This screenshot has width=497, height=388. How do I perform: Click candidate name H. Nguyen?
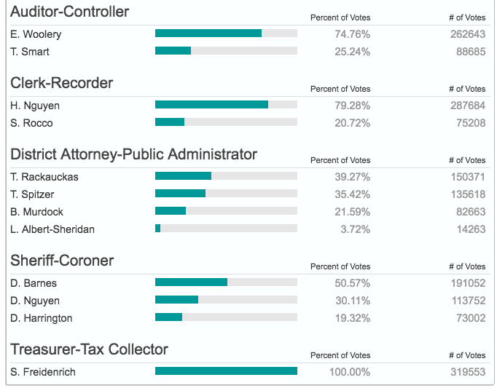click(35, 106)
